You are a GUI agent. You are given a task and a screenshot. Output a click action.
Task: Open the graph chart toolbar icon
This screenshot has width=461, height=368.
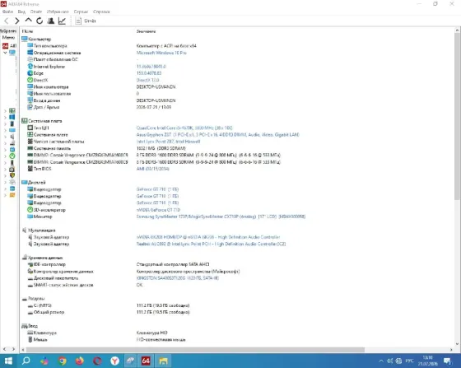click(62, 21)
